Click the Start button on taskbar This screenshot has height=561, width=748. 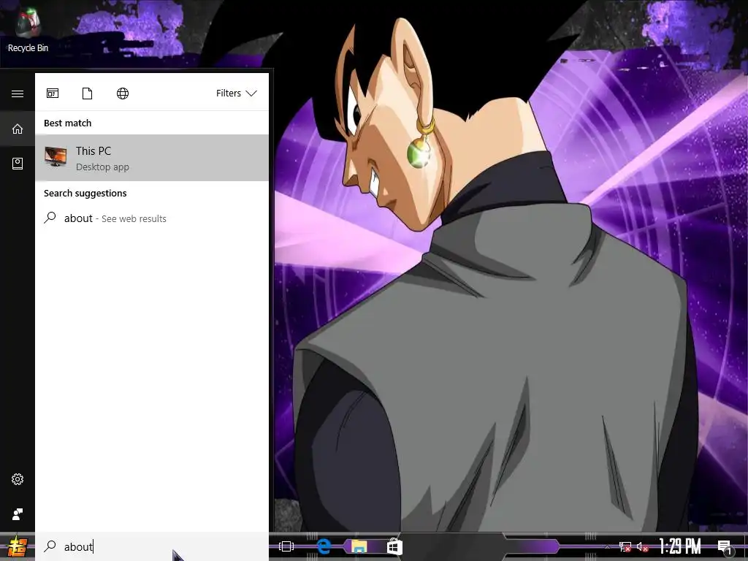(17, 546)
